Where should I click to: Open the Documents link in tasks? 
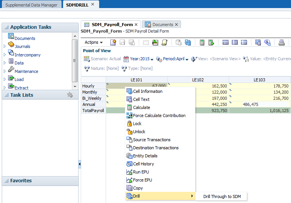coord(25,38)
